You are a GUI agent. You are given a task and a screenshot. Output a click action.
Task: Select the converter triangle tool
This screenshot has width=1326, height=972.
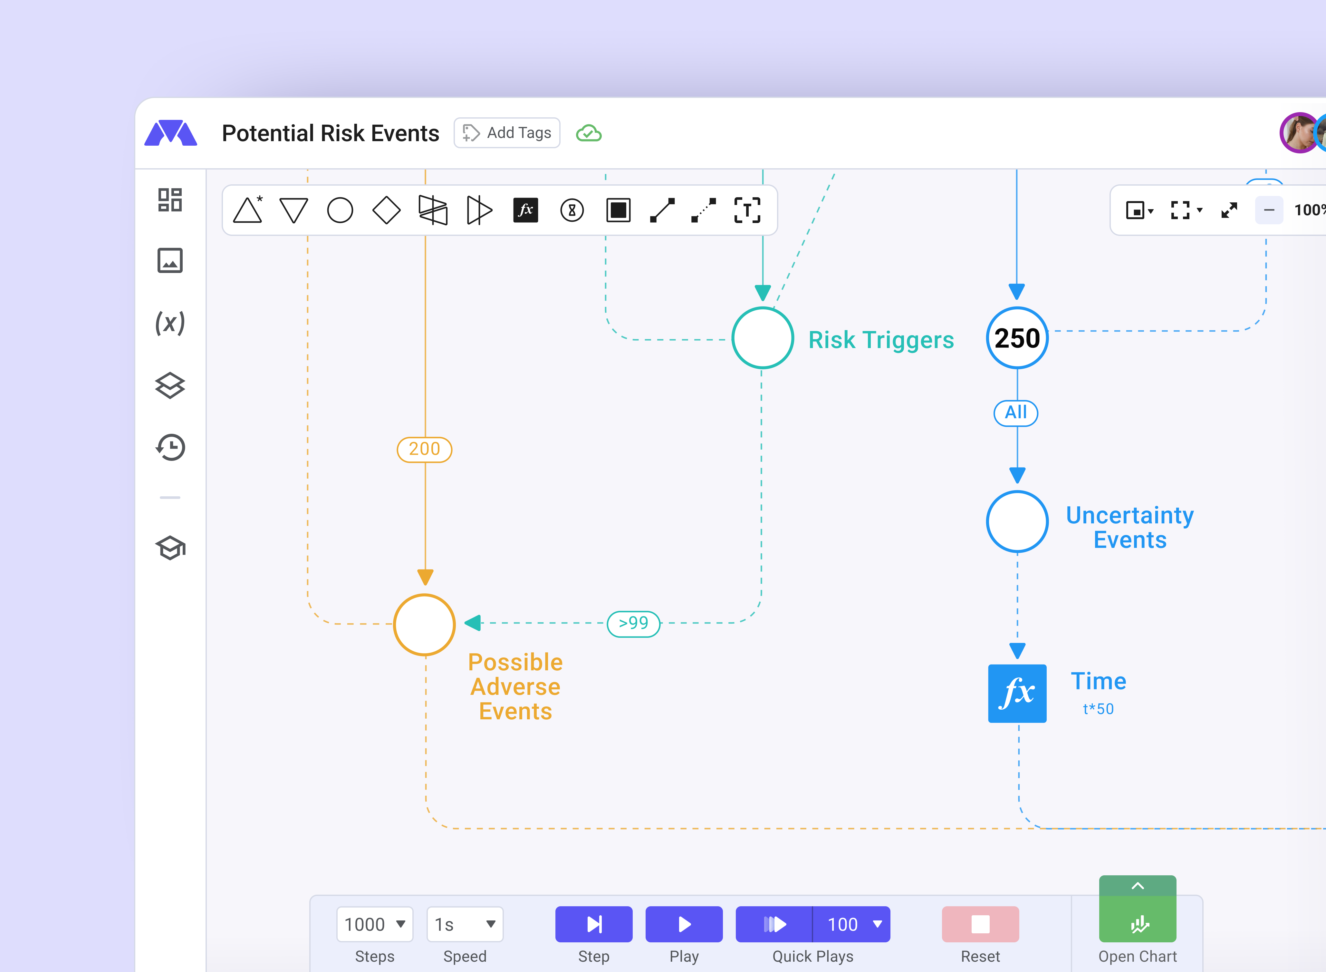coord(479,210)
